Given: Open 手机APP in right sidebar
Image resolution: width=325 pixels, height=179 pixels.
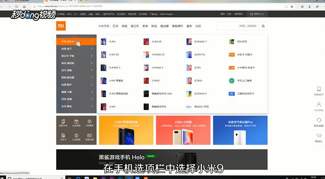Looking at the screenshot, I should coord(319,91).
